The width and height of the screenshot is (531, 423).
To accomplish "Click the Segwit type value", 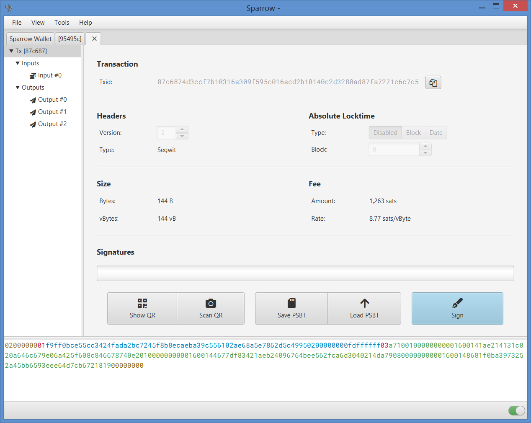I will (167, 150).
